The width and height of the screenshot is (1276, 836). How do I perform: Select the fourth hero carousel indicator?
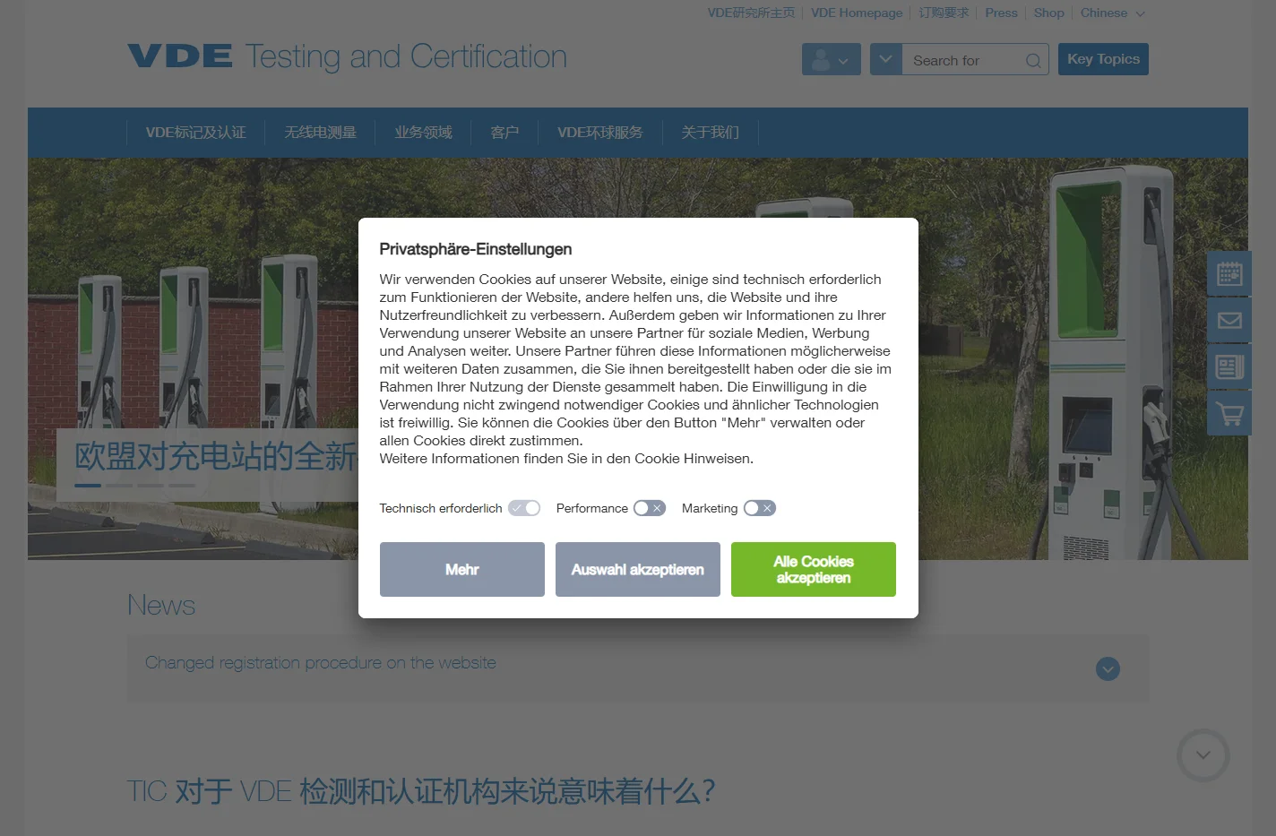pyautogui.click(x=182, y=485)
